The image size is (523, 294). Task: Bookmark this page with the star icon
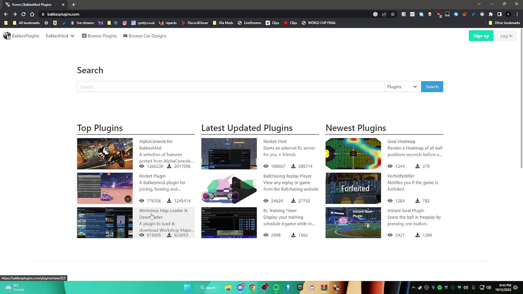[393, 14]
